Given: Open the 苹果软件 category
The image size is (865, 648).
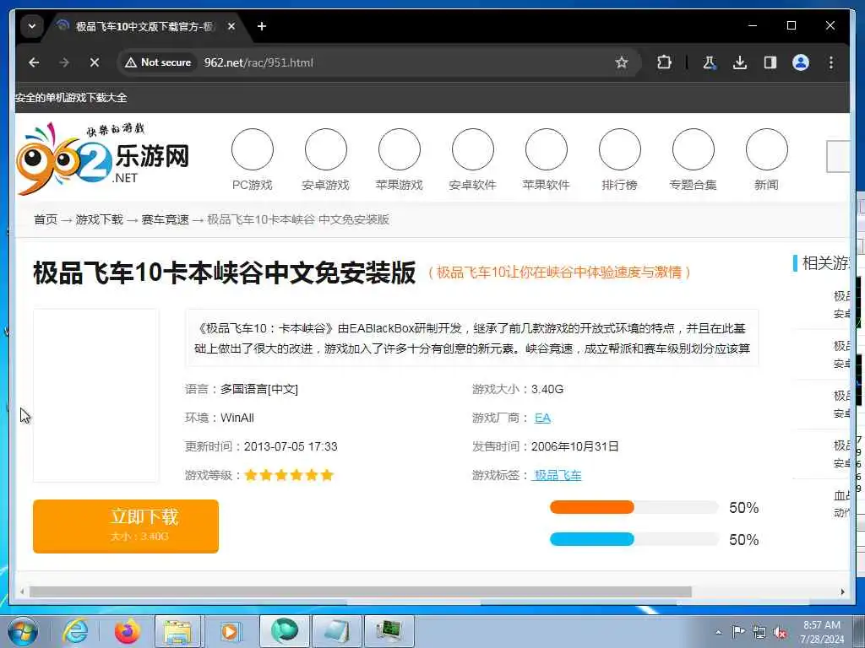Looking at the screenshot, I should tap(547, 160).
